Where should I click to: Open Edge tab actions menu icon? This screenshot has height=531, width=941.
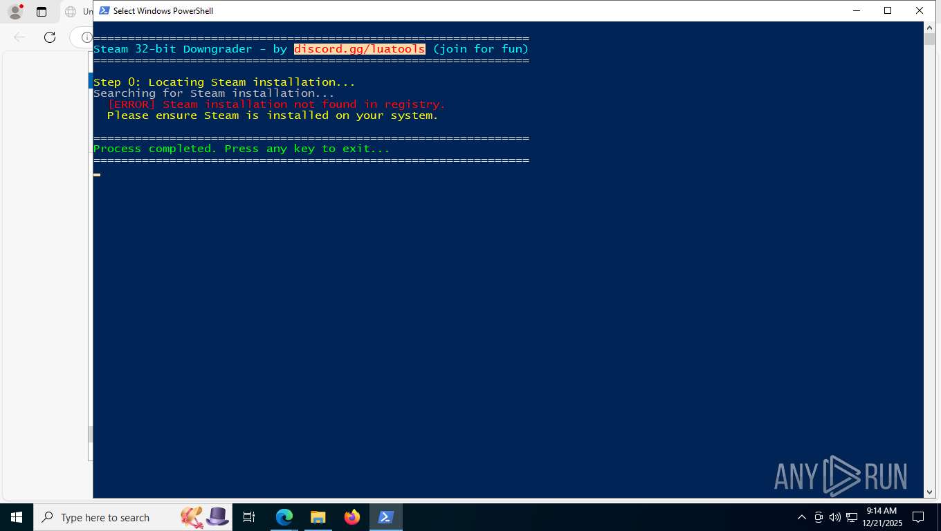pos(42,12)
